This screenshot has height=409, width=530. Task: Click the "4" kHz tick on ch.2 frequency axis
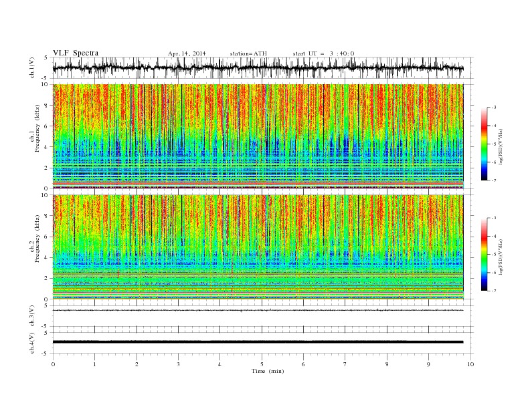pos(47,257)
